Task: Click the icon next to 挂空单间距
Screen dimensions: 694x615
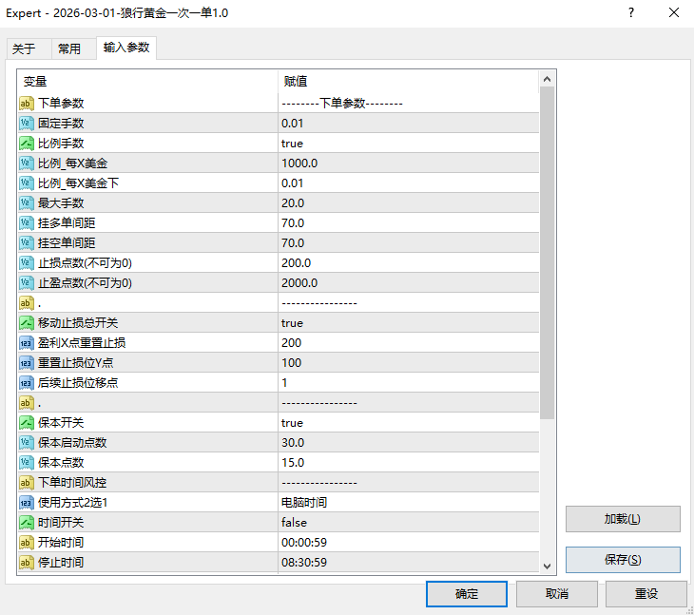Action: [x=26, y=242]
